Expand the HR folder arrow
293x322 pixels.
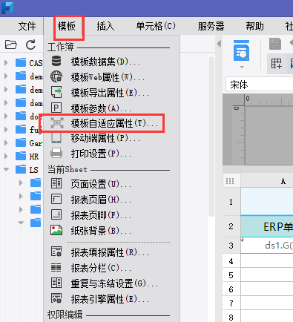point(6,156)
